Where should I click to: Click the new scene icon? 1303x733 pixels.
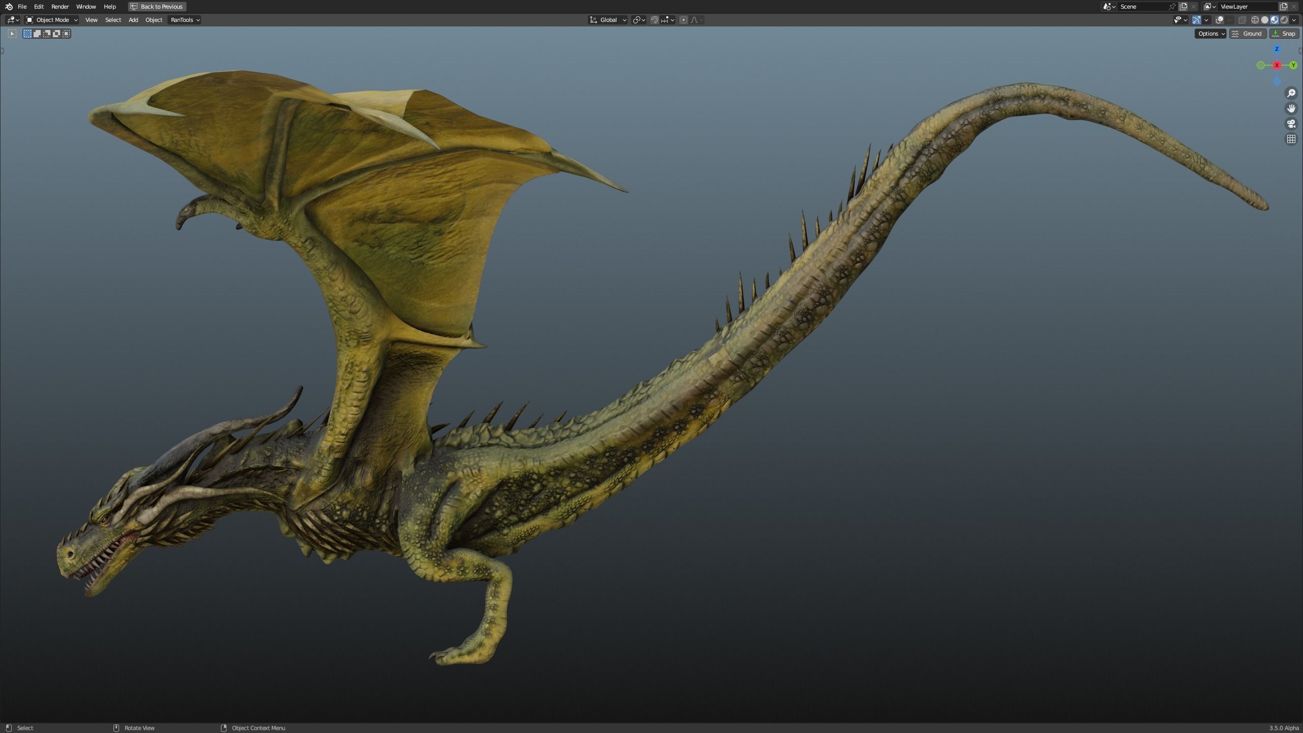tap(1183, 7)
